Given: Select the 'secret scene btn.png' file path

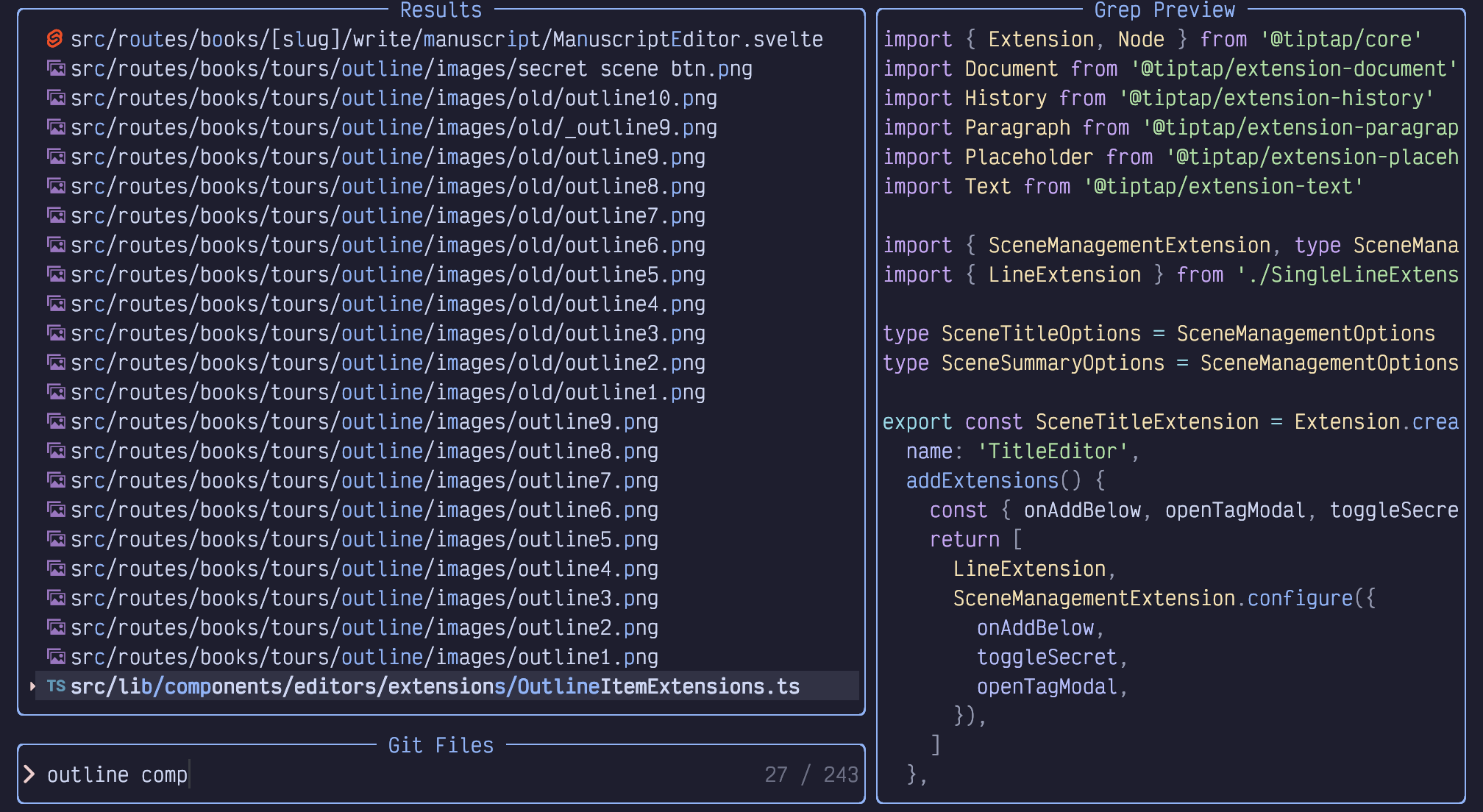Looking at the screenshot, I should tap(411, 68).
